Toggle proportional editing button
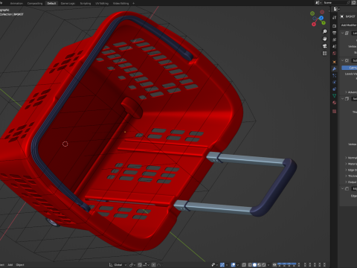 coord(153,265)
